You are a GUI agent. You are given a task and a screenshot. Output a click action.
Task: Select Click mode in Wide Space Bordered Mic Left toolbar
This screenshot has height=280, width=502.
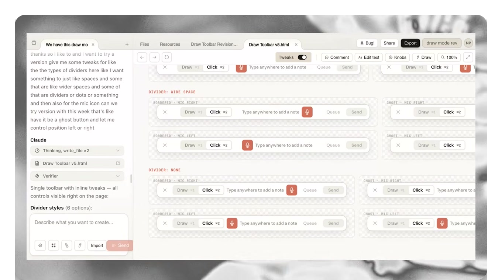[x=219, y=145]
